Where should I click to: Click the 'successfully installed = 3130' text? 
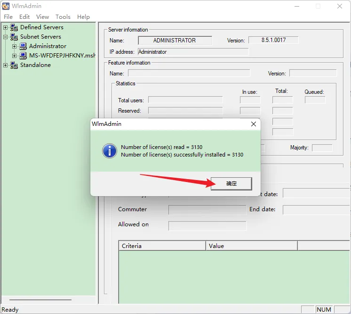[208, 155]
